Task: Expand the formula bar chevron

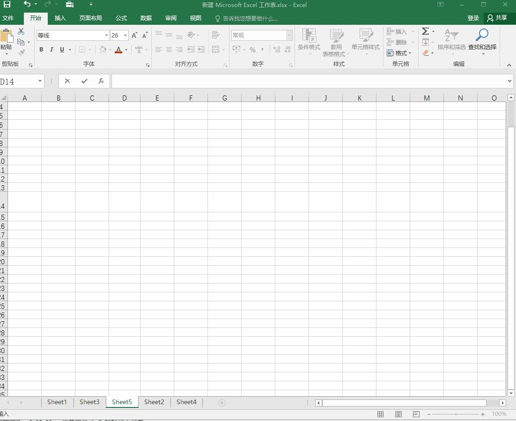Action: 509,81
